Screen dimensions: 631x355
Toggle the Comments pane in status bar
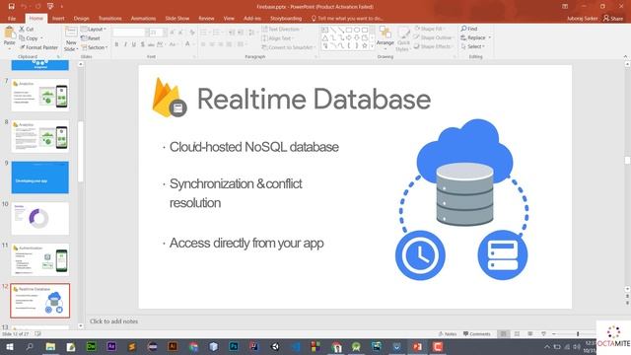click(x=477, y=333)
